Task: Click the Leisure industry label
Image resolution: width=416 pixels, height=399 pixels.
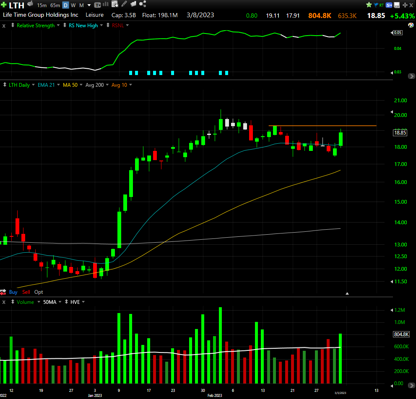Action: click(x=94, y=15)
